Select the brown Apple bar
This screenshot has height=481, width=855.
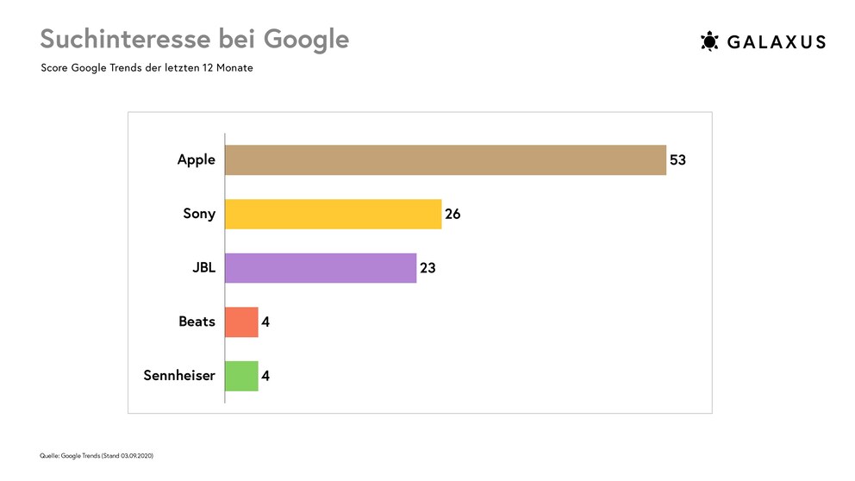point(446,159)
